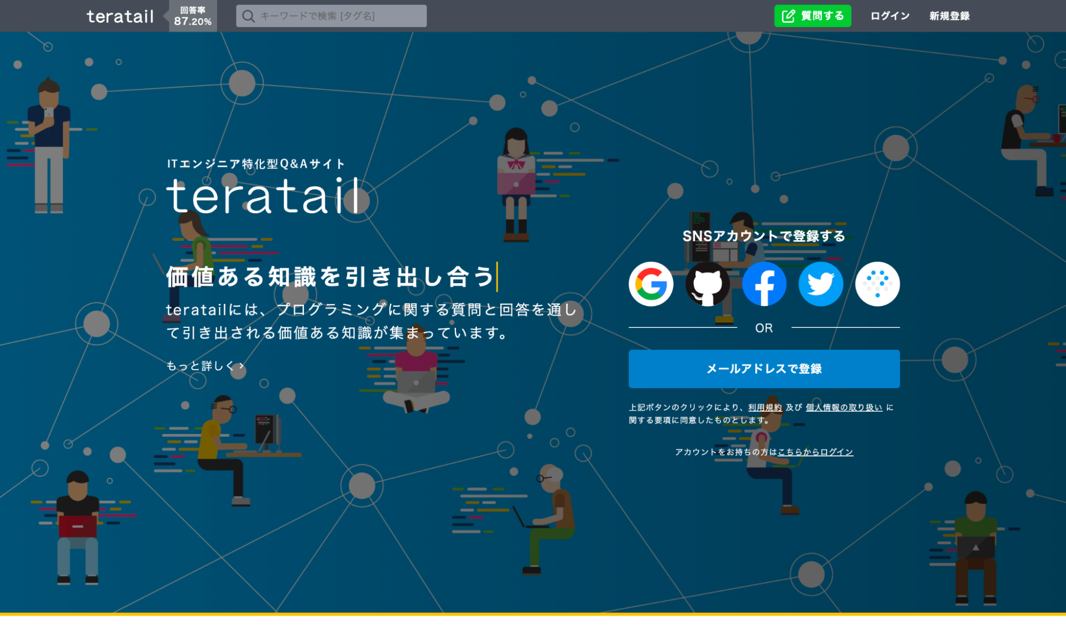Click the teratail logo in header
This screenshot has width=1066, height=635.
[120, 17]
